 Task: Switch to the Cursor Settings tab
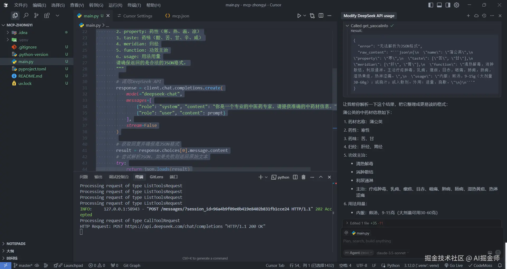pos(135,16)
